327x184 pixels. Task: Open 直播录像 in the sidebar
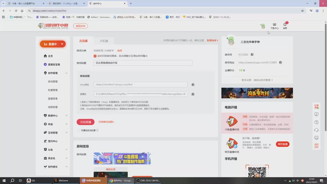53,99
